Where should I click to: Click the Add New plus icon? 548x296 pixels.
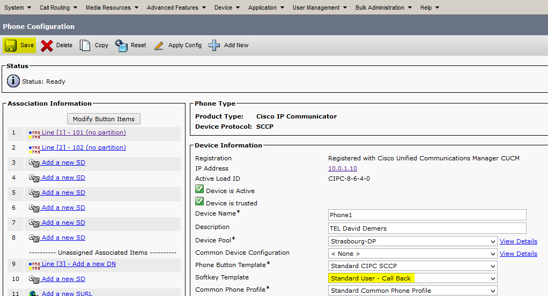pyautogui.click(x=214, y=46)
